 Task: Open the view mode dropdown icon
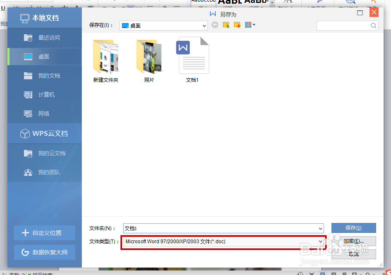coord(250,25)
